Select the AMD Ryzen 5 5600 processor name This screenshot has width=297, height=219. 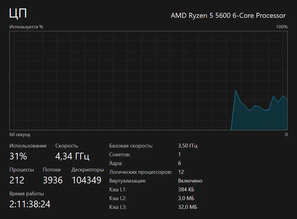228,15
